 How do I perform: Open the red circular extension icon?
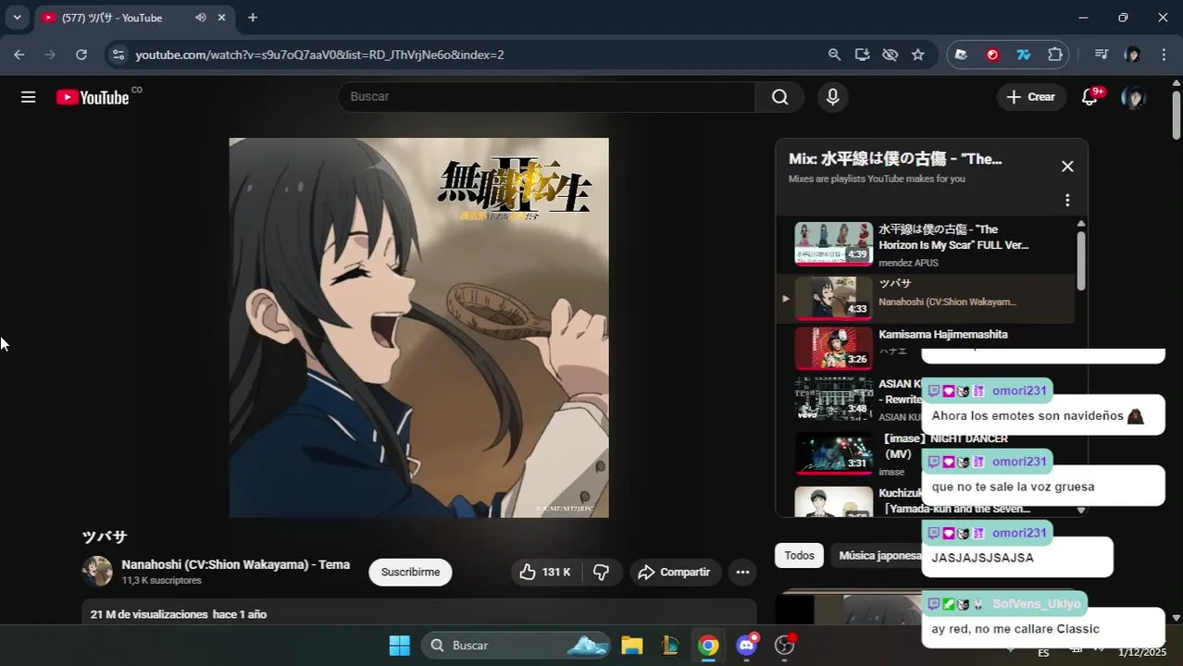point(992,55)
